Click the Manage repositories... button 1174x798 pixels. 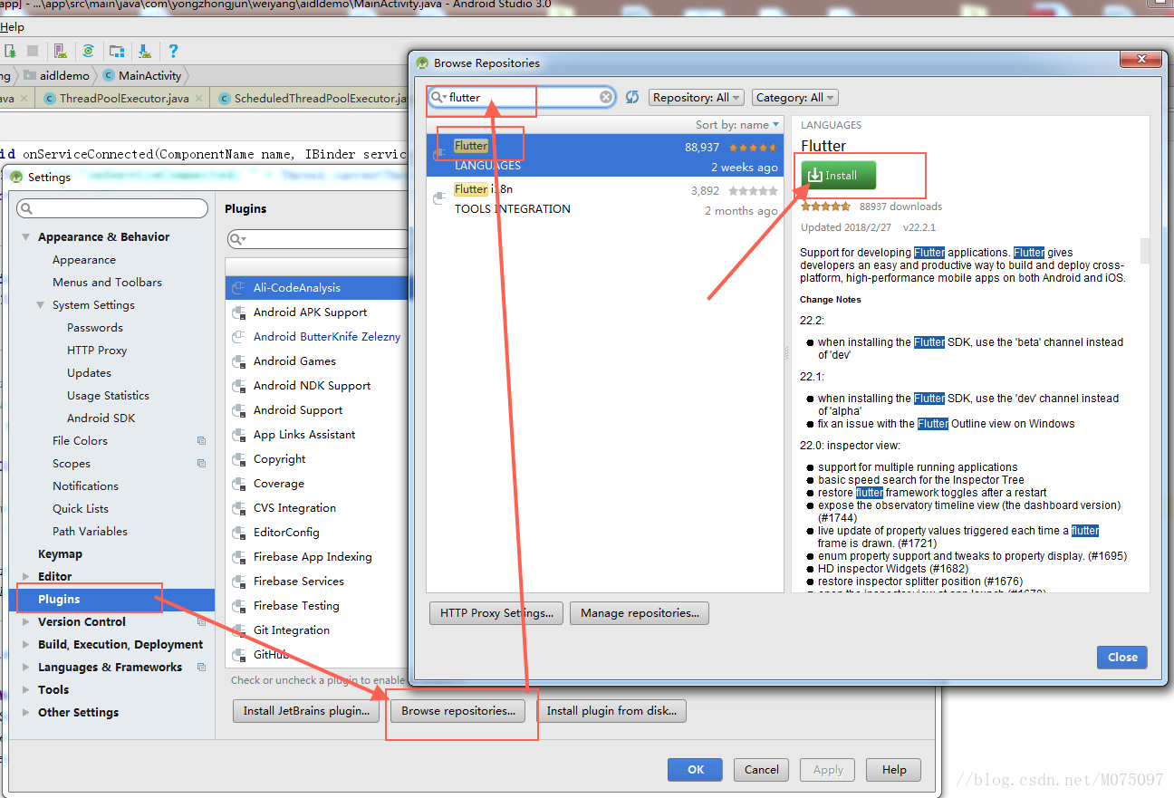pos(639,613)
